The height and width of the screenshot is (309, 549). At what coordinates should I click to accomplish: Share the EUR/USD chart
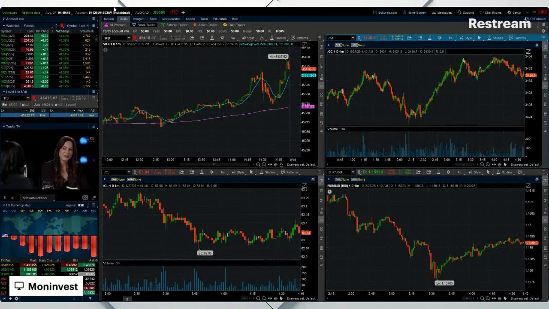click(418, 172)
